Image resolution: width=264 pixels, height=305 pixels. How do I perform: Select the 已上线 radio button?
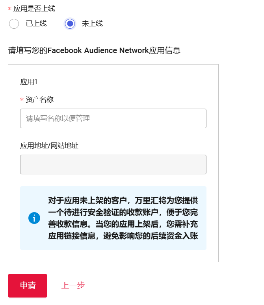[14, 24]
